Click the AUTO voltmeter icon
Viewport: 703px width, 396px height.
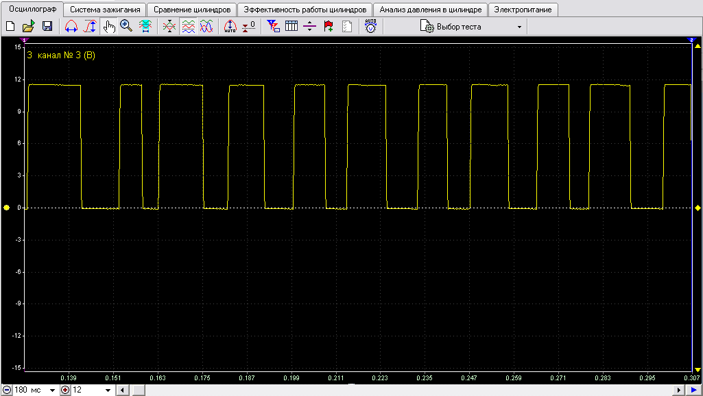[x=371, y=27]
